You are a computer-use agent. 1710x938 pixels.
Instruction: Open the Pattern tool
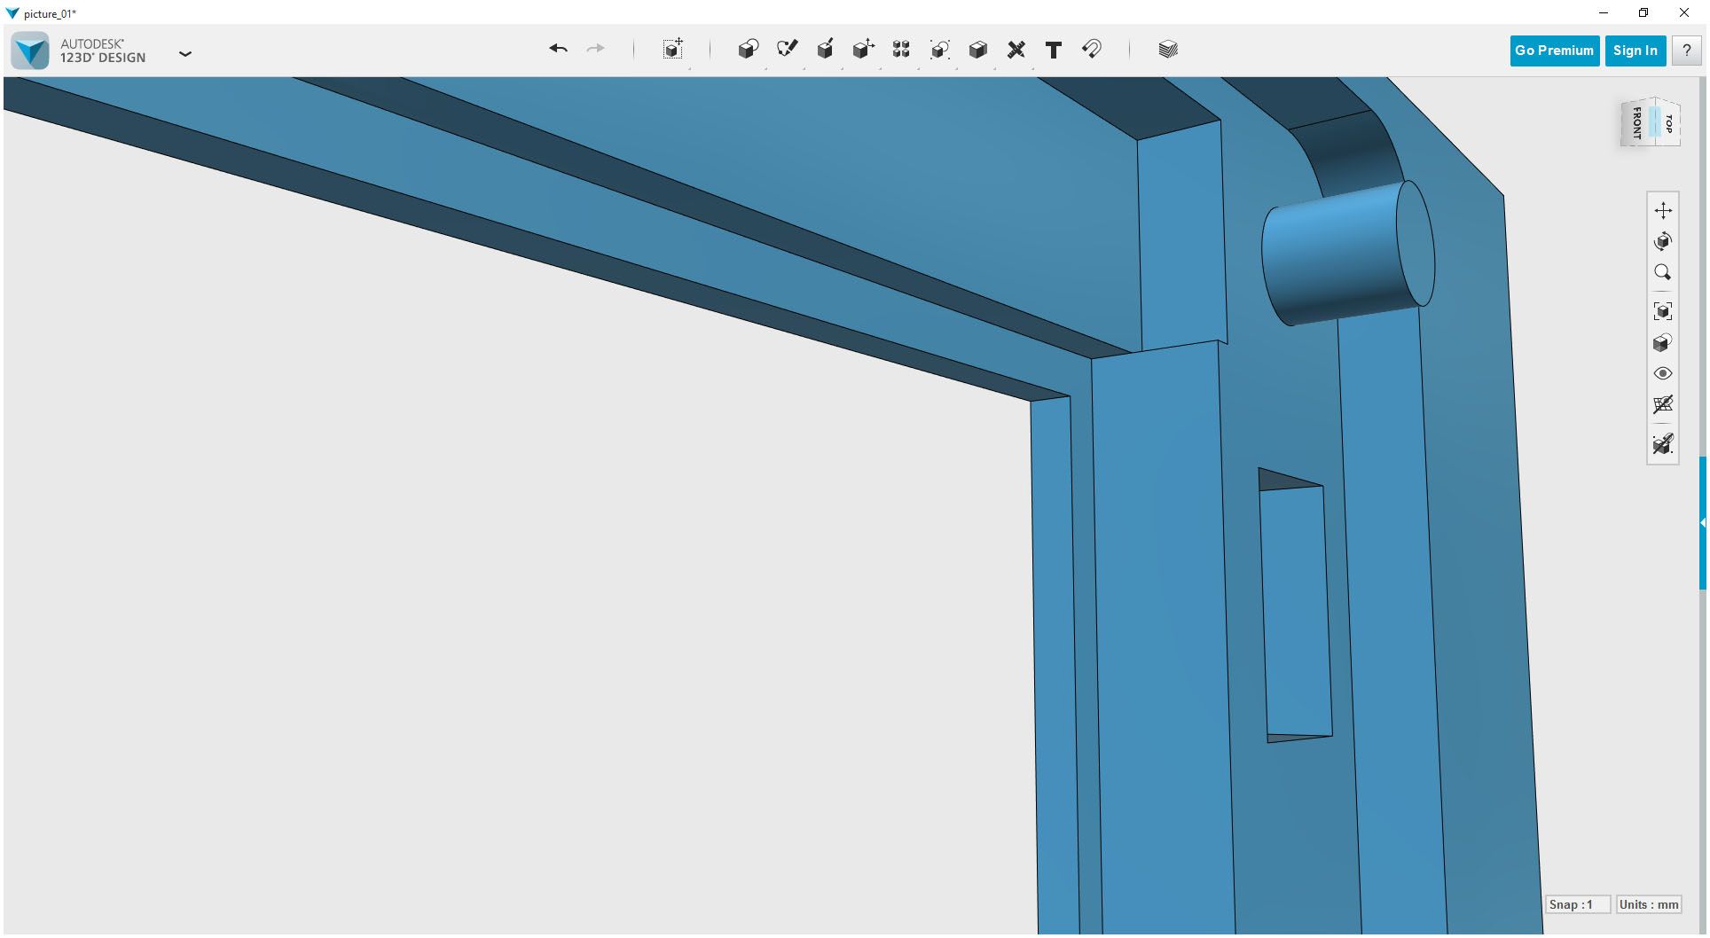(x=901, y=51)
